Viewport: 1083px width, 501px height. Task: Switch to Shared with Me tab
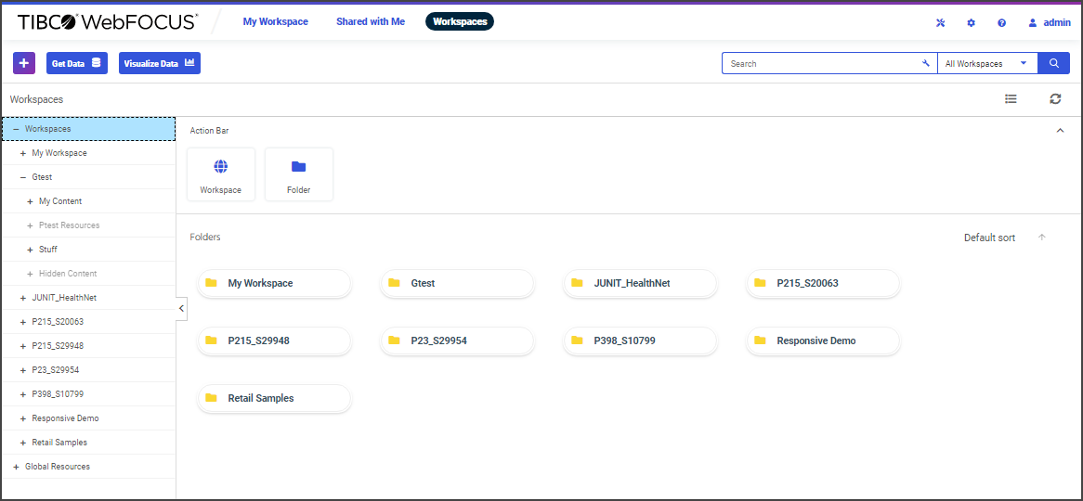(x=371, y=21)
